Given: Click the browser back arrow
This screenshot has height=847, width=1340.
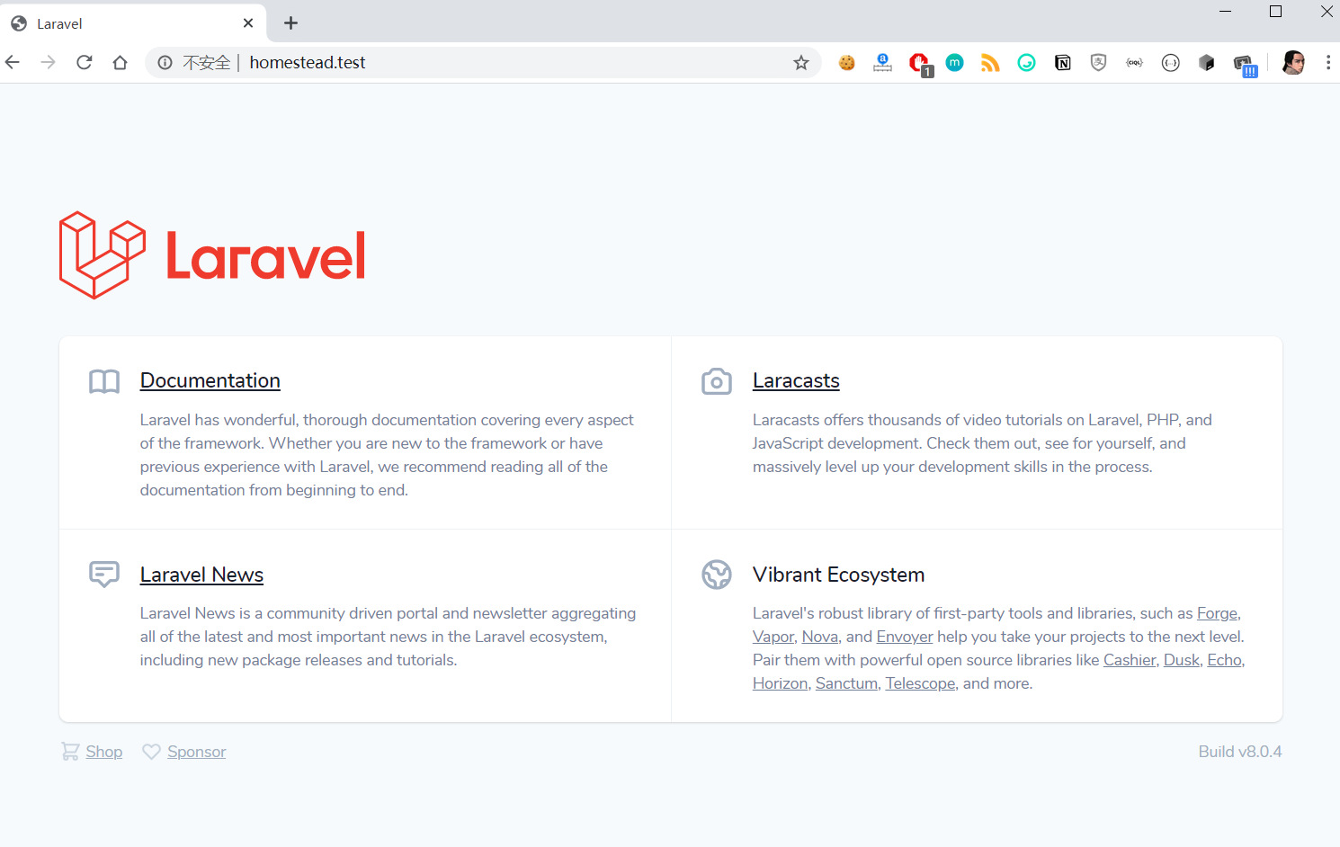Looking at the screenshot, I should pyautogui.click(x=13, y=62).
